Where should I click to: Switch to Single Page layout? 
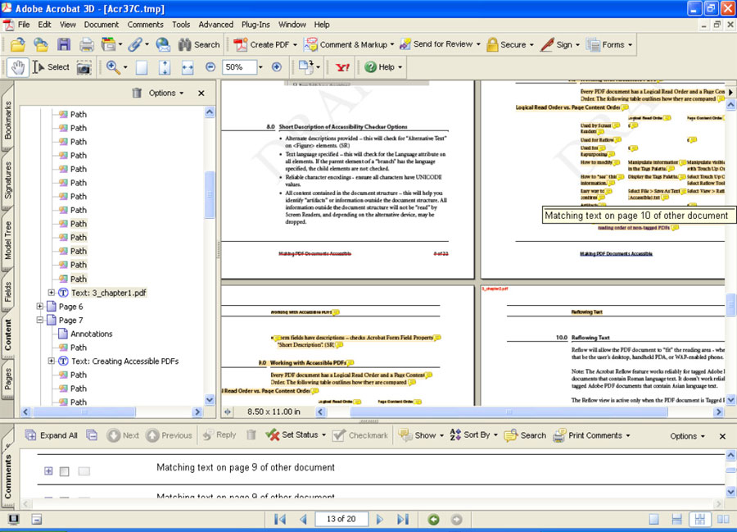(653, 520)
